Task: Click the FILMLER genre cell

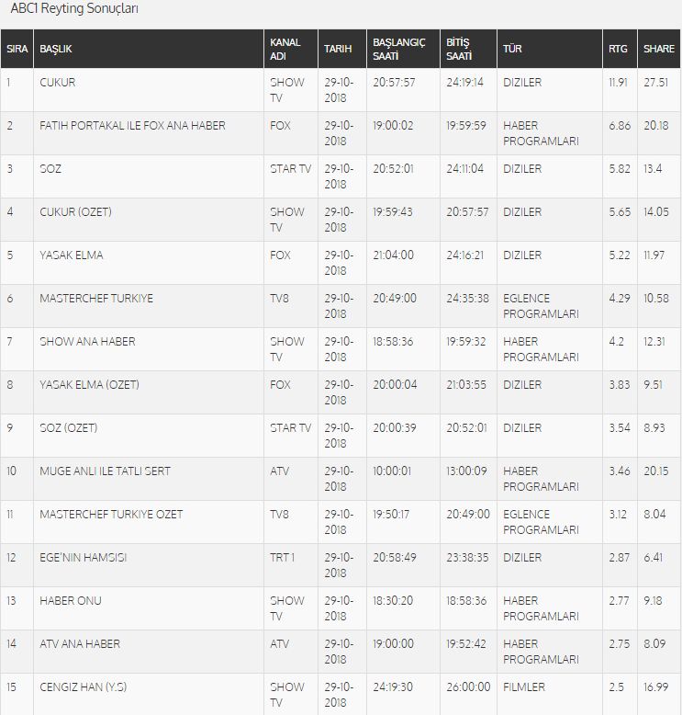Action: pyautogui.click(x=524, y=687)
